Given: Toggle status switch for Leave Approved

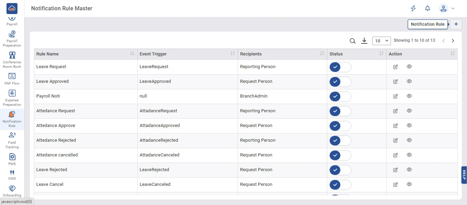Looking at the screenshot, I should pyautogui.click(x=340, y=82).
